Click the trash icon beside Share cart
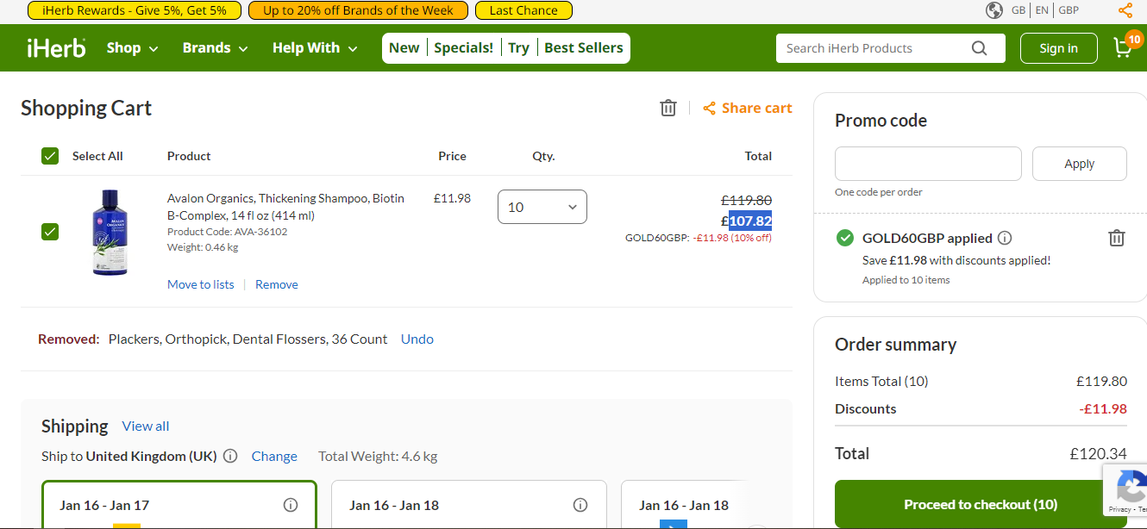 [668, 108]
